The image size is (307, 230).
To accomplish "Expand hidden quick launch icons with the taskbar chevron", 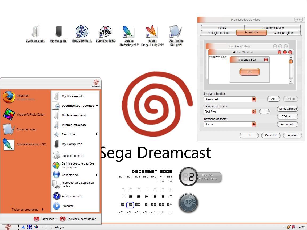I will point(42,227).
